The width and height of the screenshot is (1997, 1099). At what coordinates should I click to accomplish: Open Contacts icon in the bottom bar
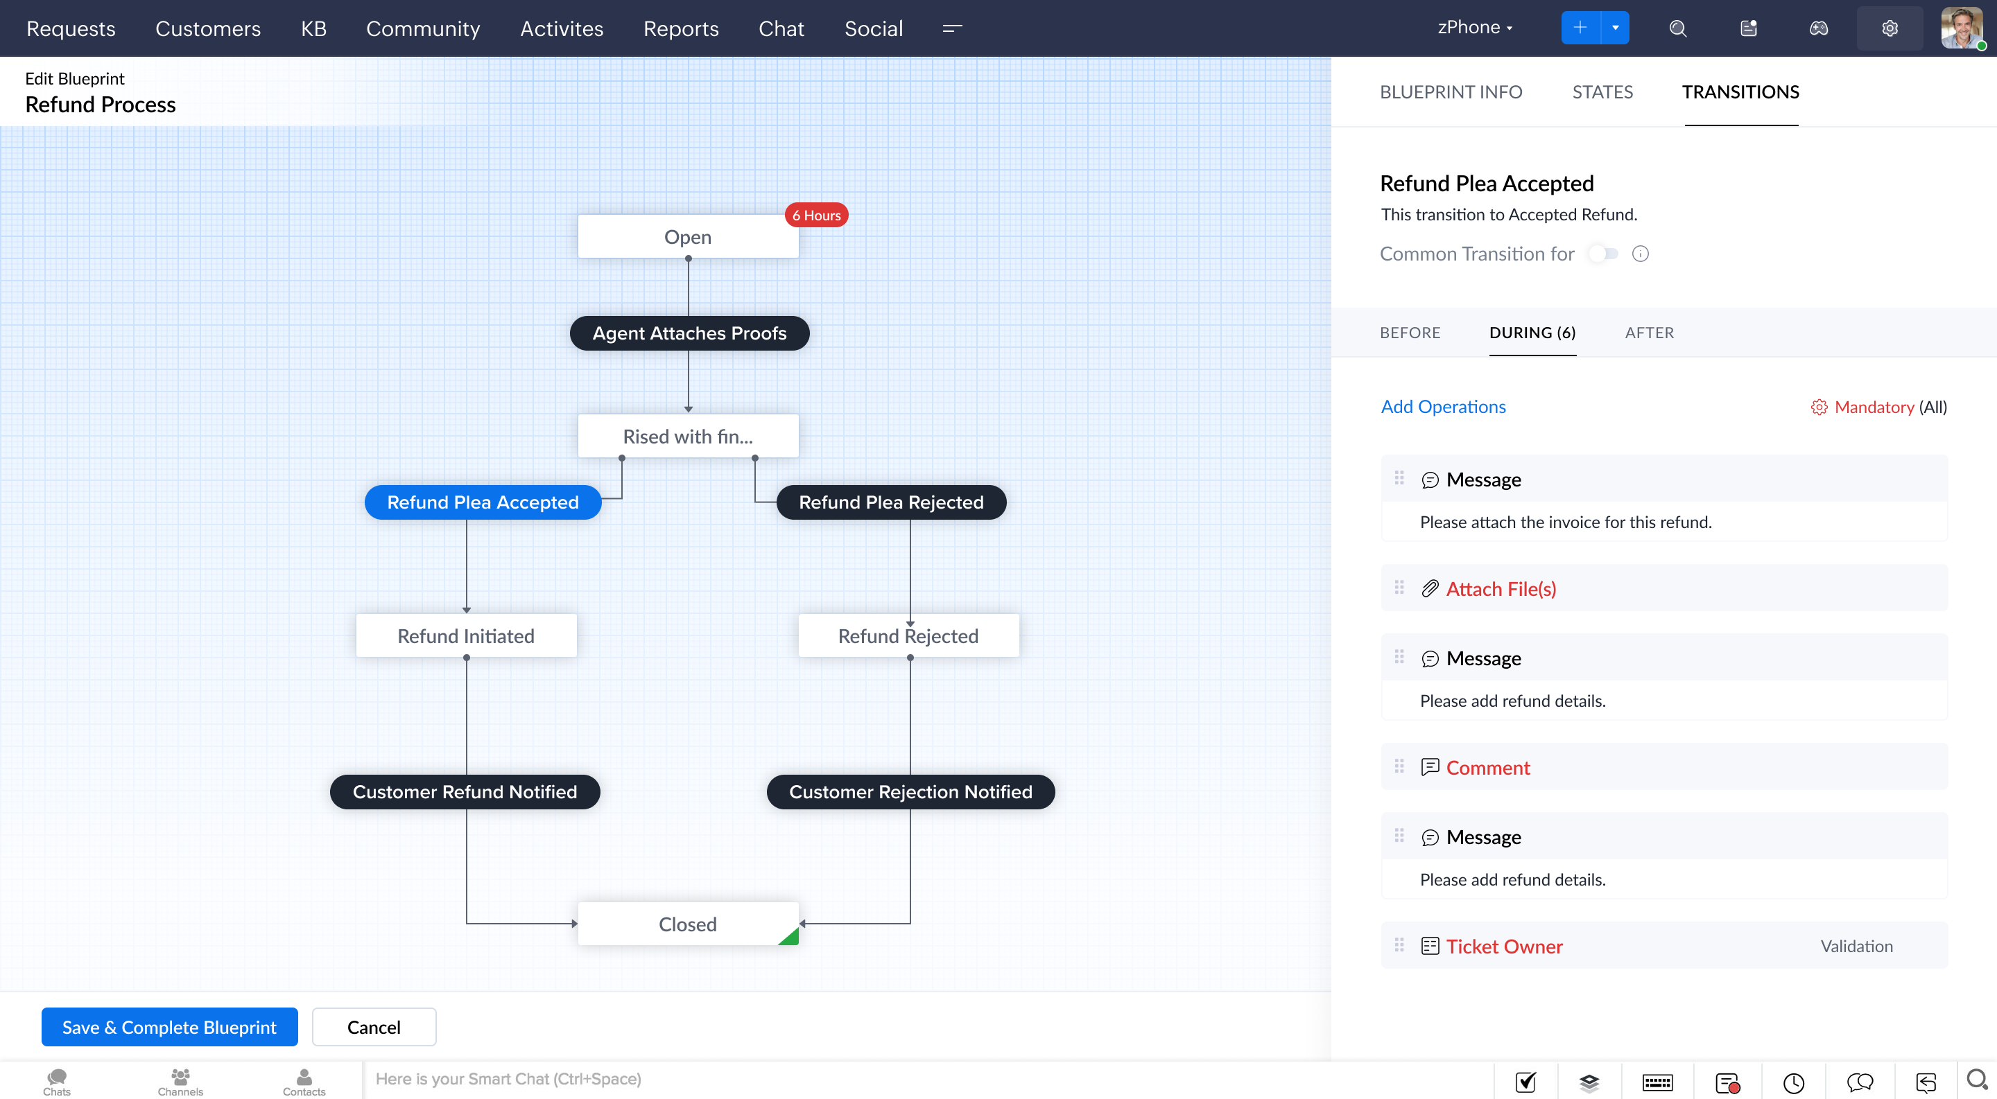304,1081
